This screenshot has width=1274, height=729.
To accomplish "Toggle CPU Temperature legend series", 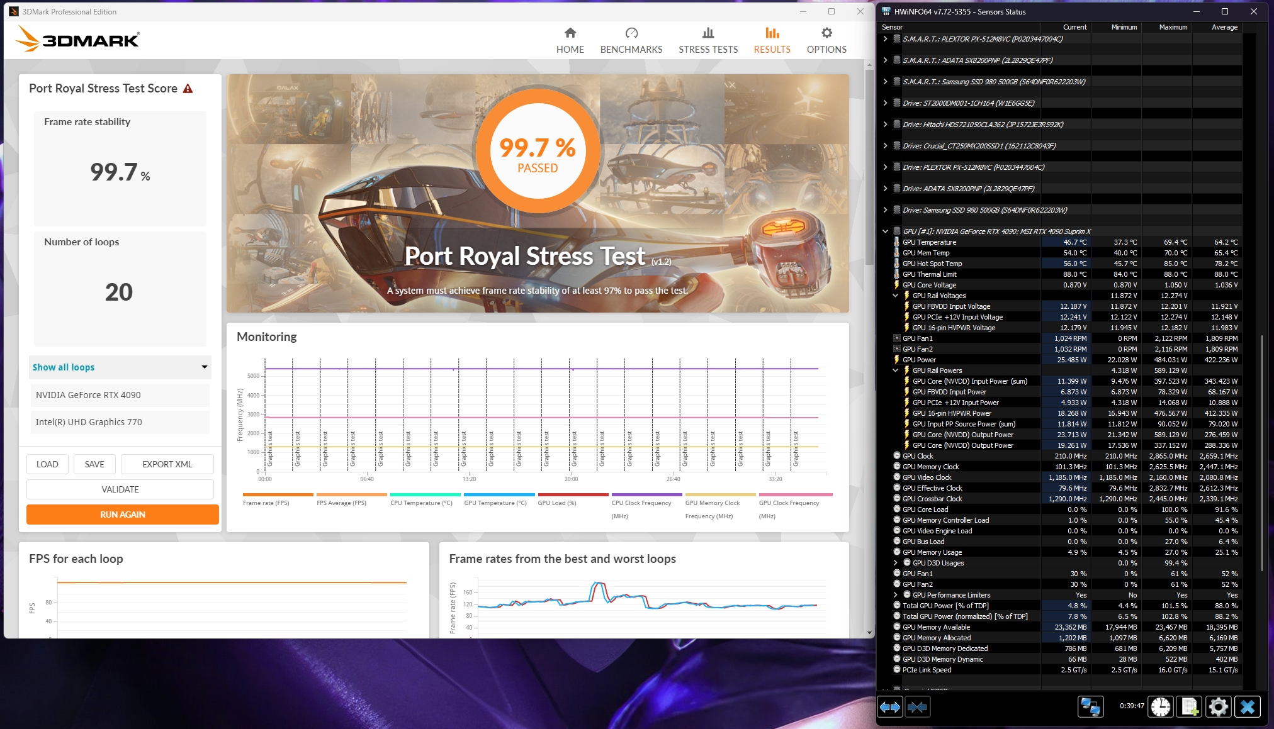I will (420, 503).
